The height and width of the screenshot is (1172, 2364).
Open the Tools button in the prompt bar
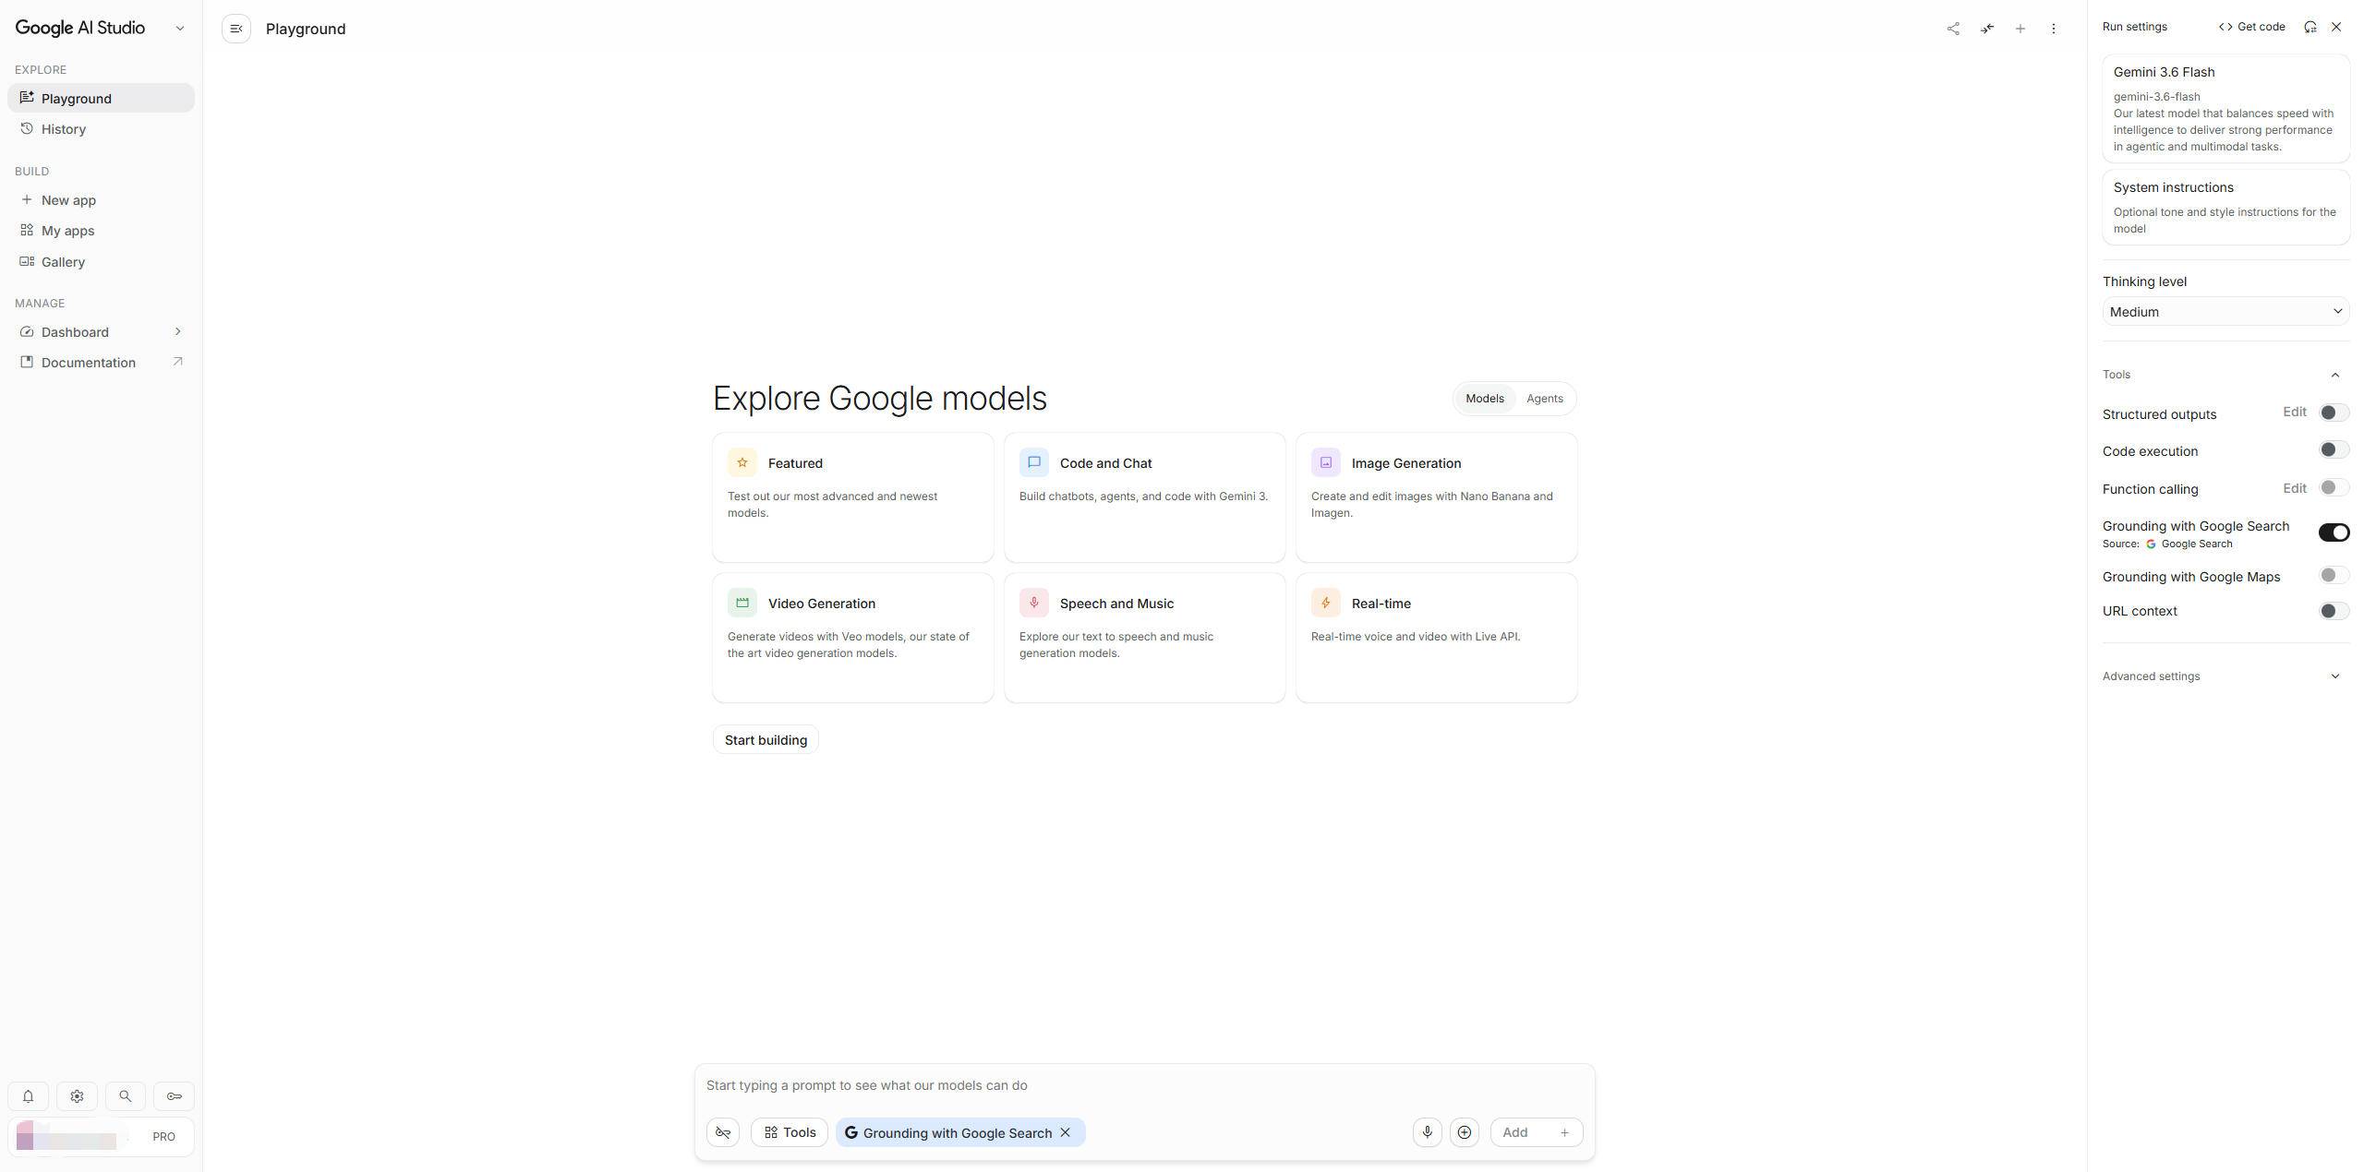[790, 1132]
